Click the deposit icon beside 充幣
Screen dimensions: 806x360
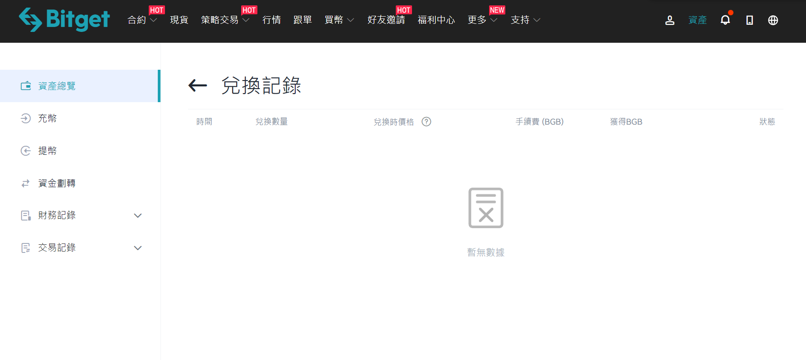26,118
